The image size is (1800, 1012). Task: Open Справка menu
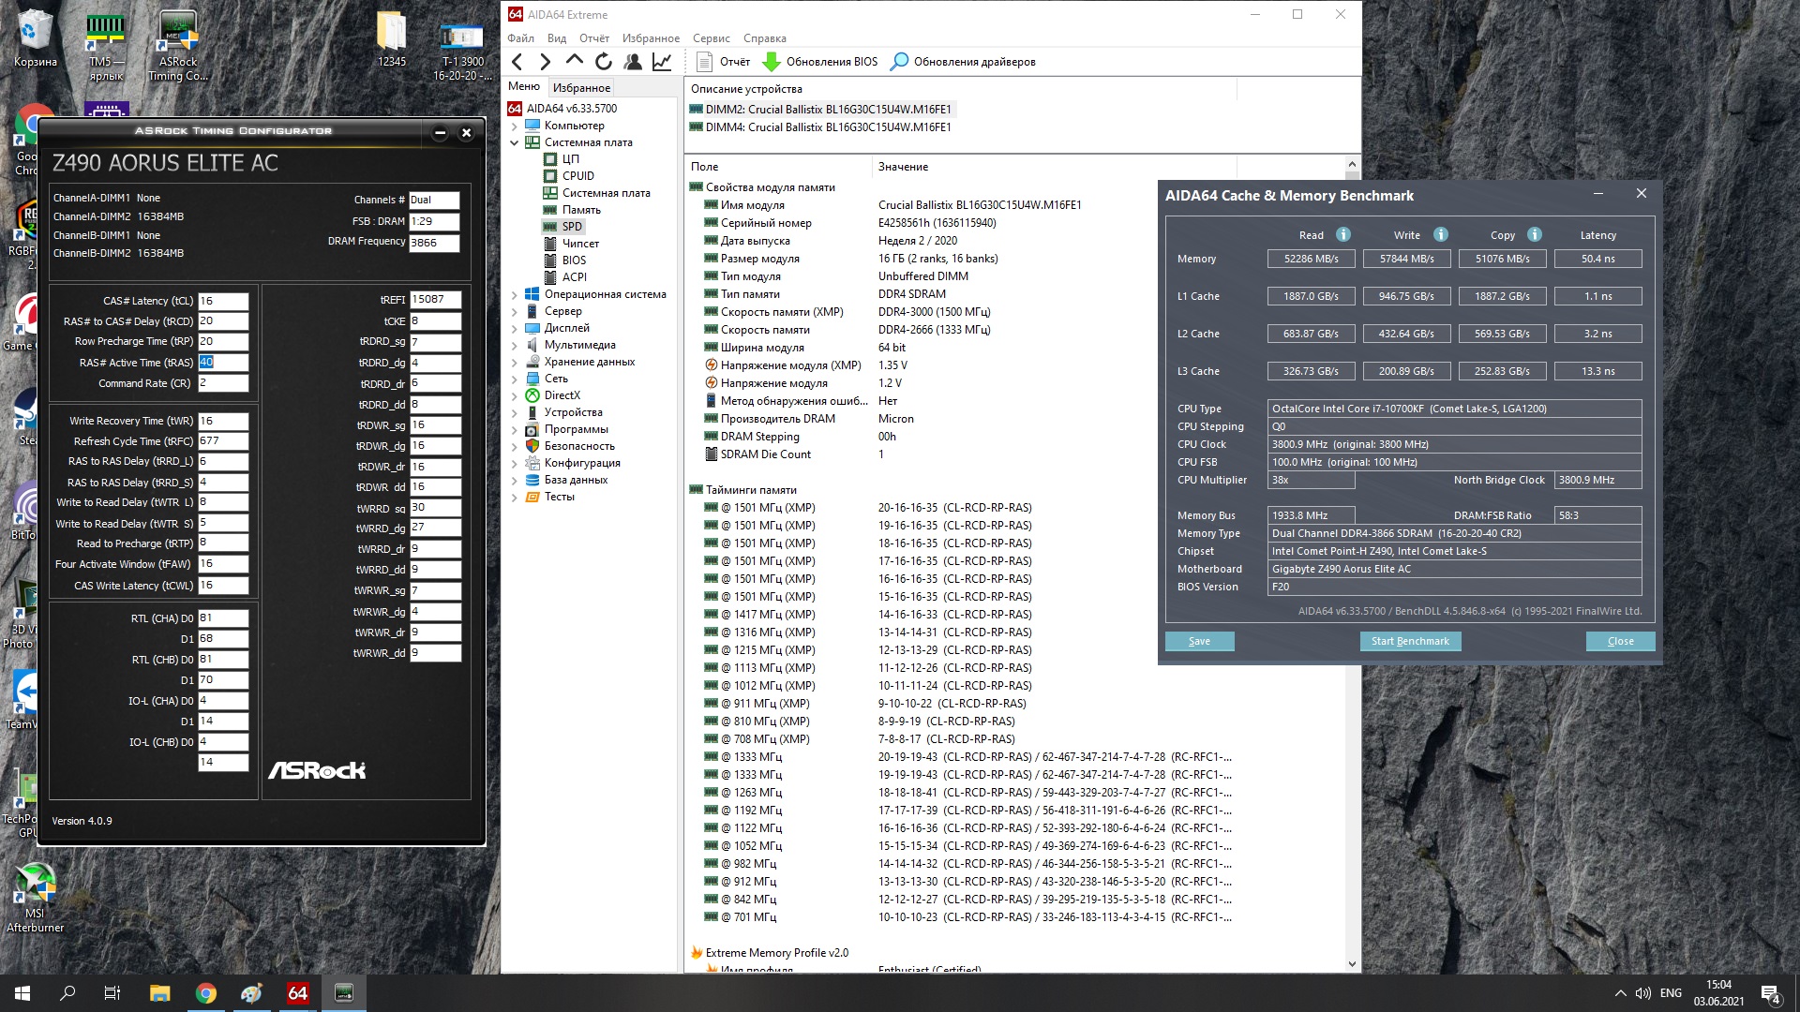pyautogui.click(x=765, y=38)
